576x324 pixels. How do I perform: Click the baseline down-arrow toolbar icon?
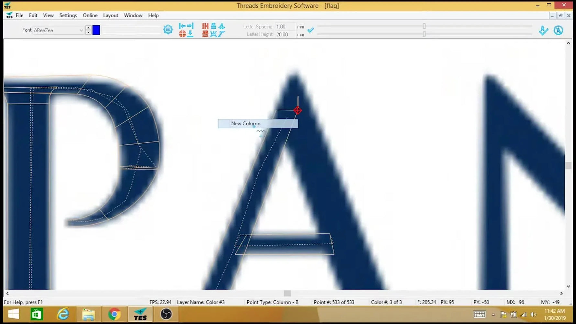tap(190, 33)
